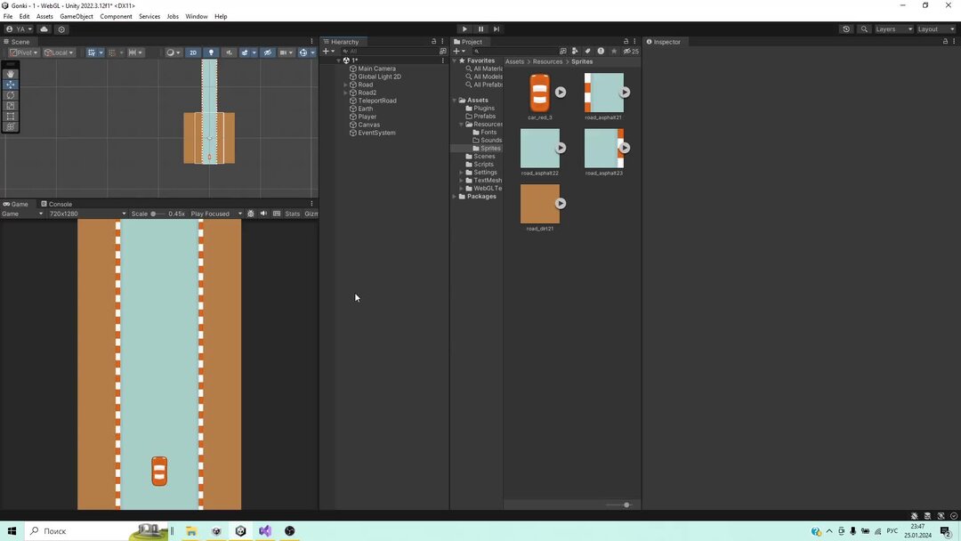This screenshot has height=541, width=961.
Task: Open the YA account dropdown
Action: [x=19, y=28]
